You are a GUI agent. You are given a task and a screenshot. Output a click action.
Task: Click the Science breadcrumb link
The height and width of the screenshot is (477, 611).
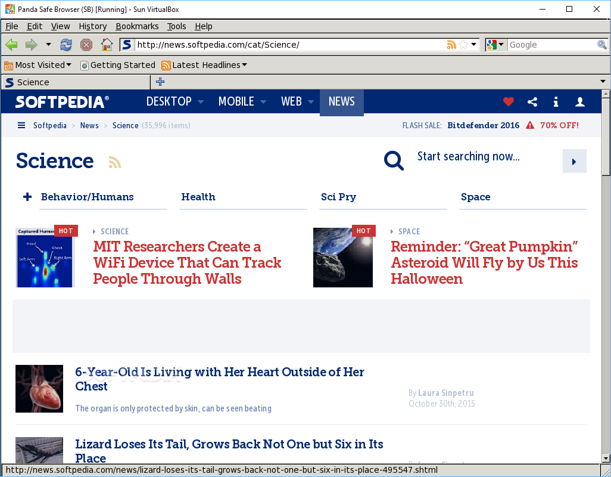pyautogui.click(x=126, y=125)
